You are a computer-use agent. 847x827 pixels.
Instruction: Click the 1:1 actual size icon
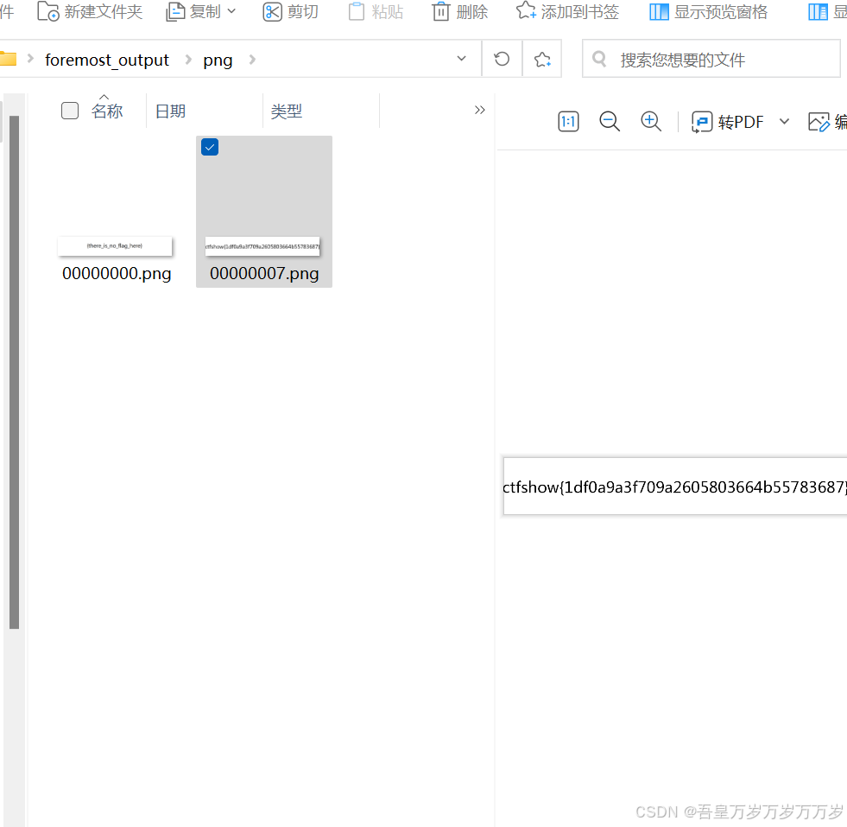[568, 122]
